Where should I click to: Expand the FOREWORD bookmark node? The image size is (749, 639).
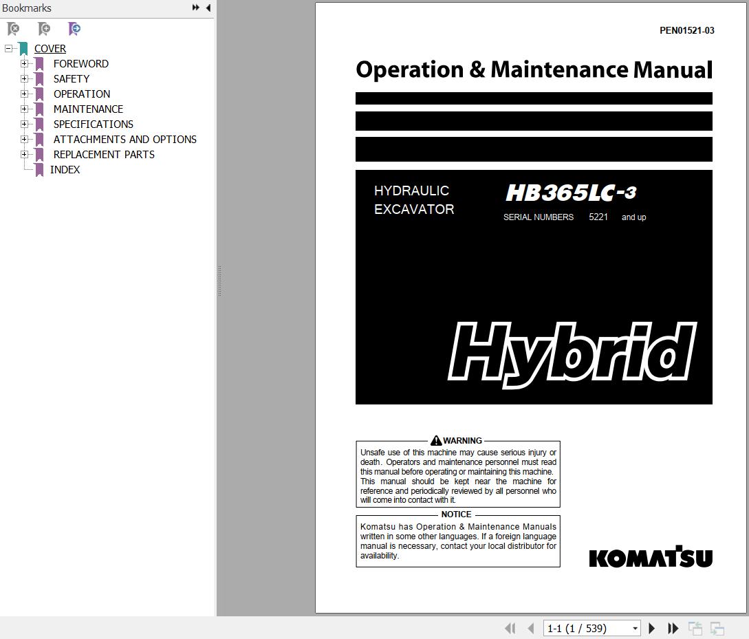pyautogui.click(x=24, y=63)
